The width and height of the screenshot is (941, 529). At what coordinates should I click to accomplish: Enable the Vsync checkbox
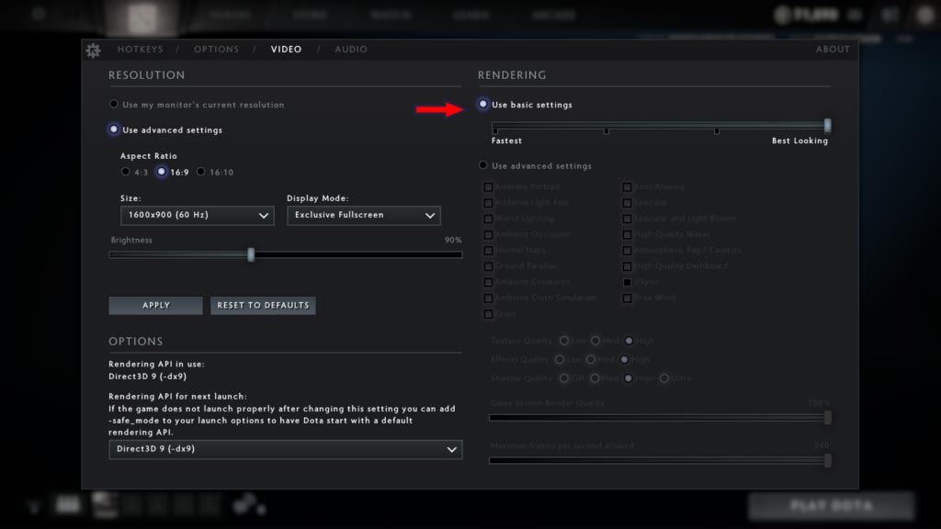(x=629, y=282)
